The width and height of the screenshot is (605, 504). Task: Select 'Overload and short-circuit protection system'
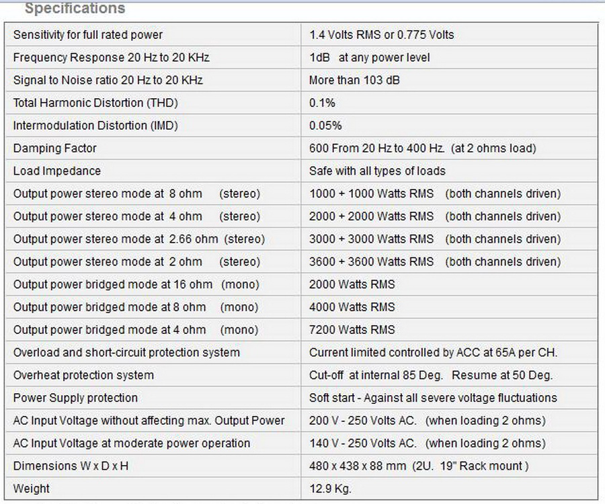126,353
